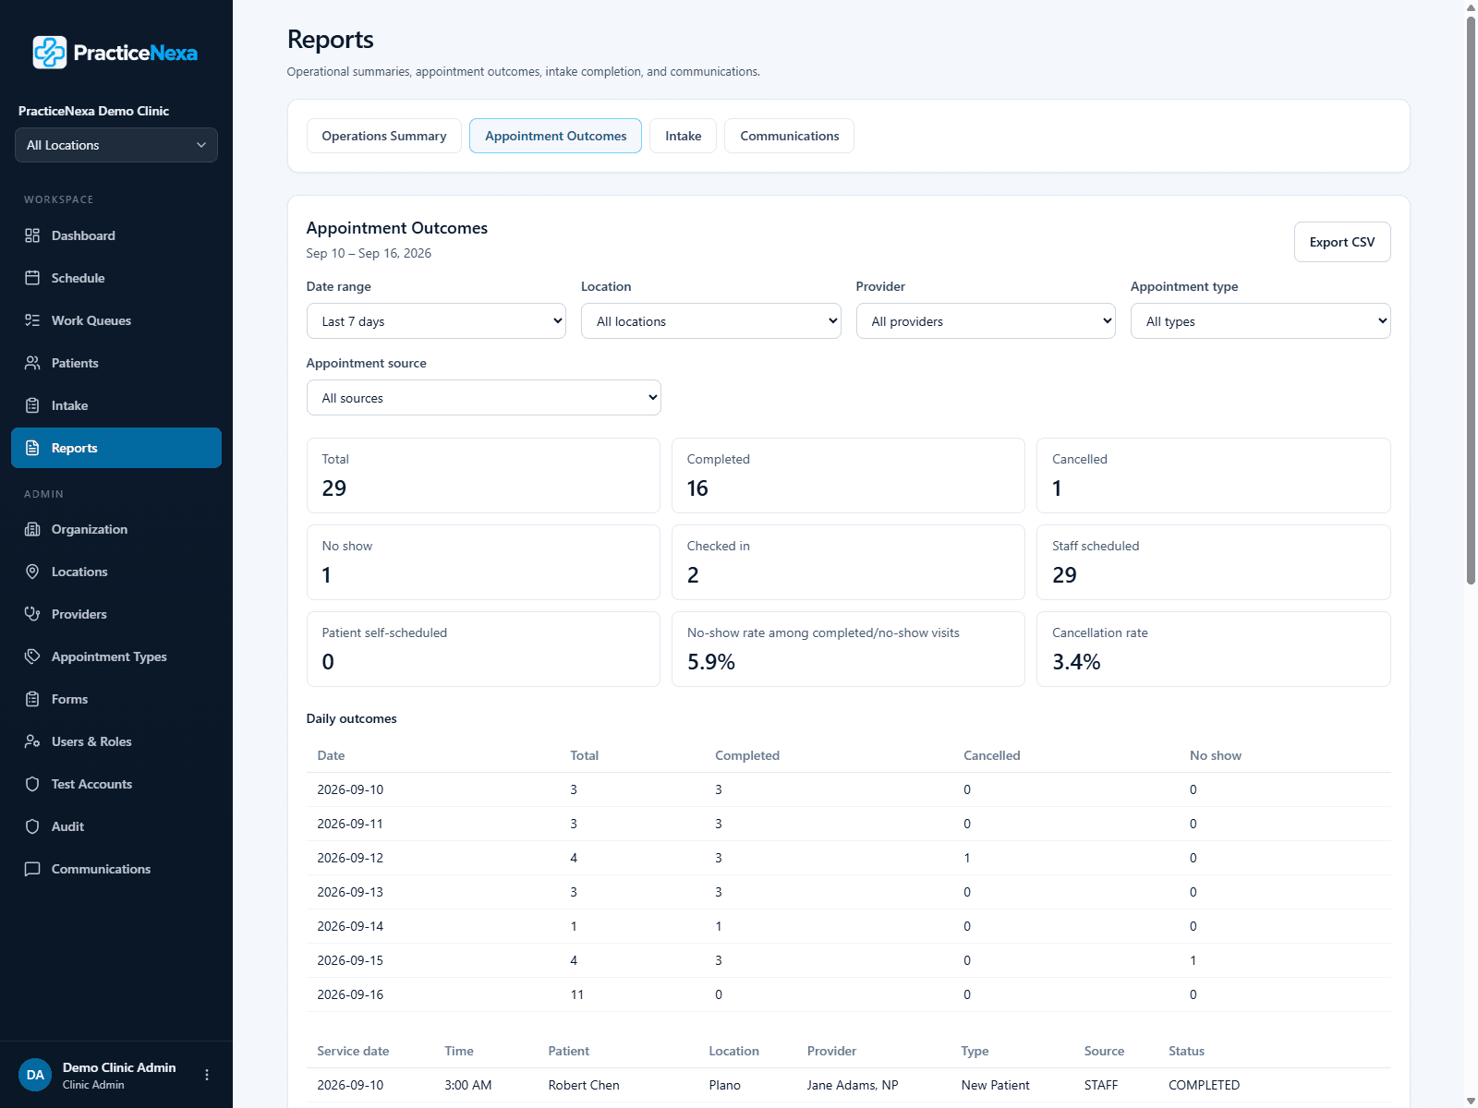The width and height of the screenshot is (1478, 1108).
Task: Open the Date range dropdown
Action: [436, 321]
